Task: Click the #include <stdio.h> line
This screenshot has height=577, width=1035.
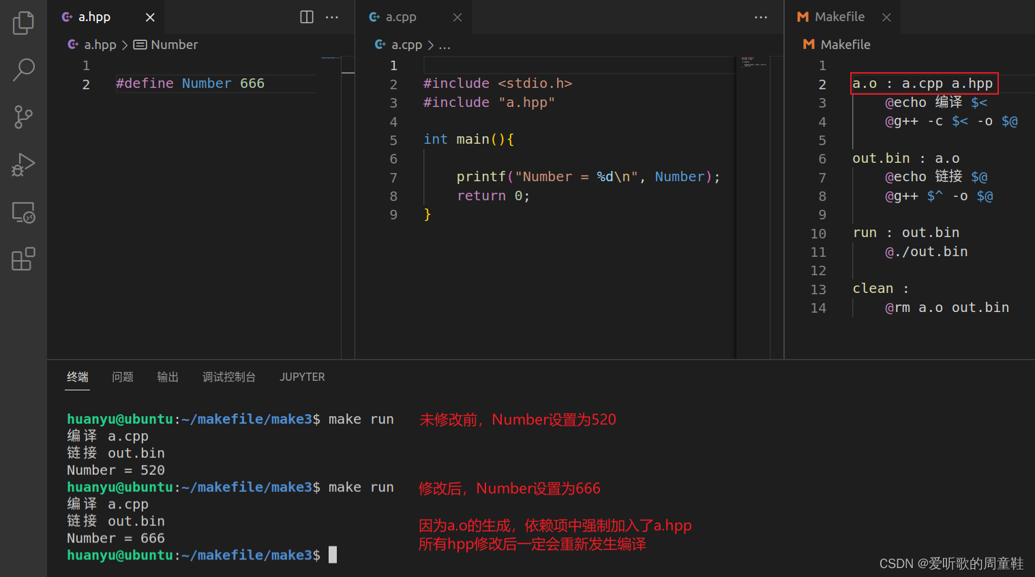Action: point(498,84)
